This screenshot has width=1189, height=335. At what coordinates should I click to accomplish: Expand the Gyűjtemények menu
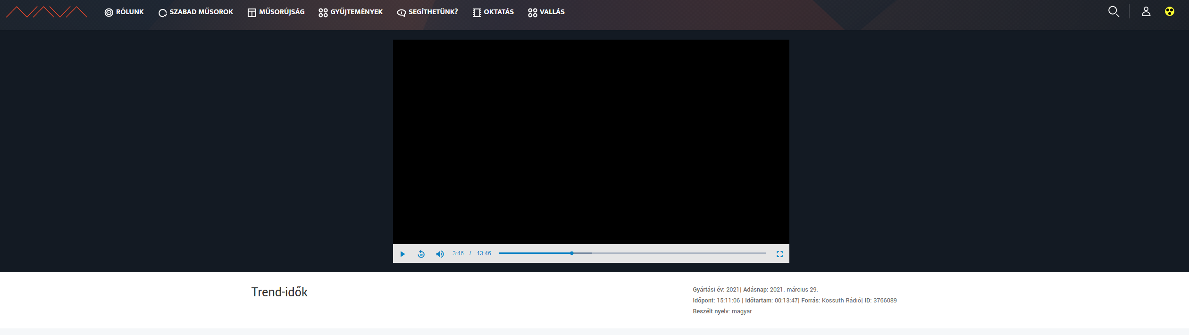(351, 12)
